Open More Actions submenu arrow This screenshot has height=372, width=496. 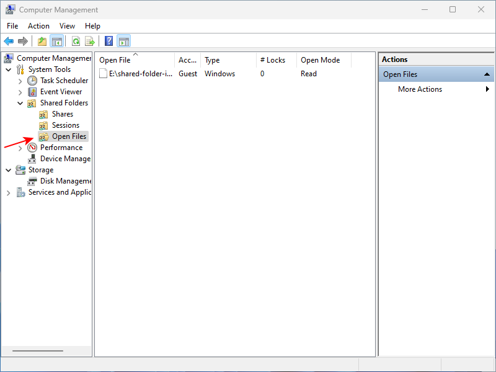tap(487, 89)
